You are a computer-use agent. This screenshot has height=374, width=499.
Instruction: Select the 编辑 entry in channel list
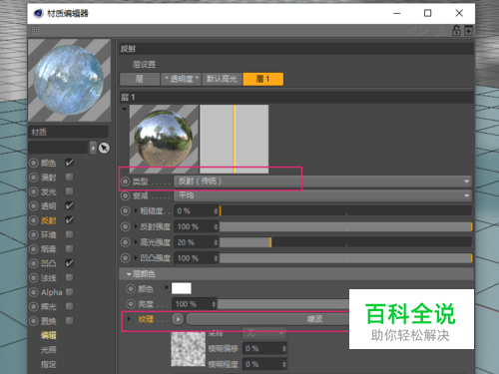[49, 335]
